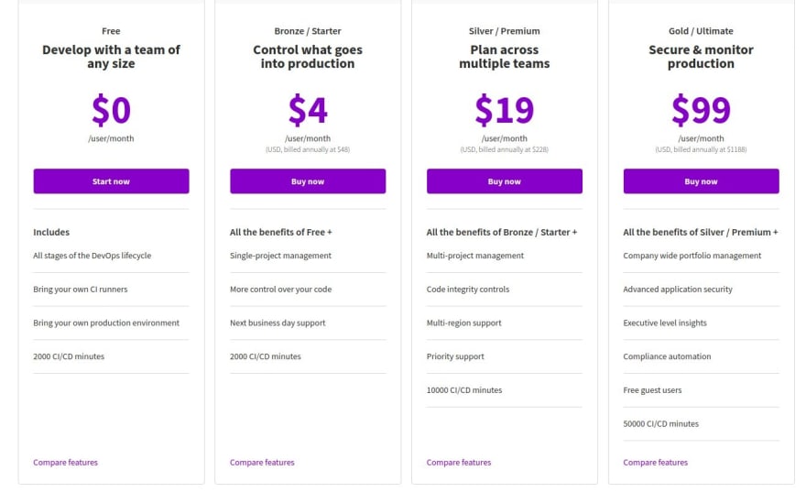Click the Start now button under Free
This screenshot has width=806, height=492.
(x=111, y=181)
